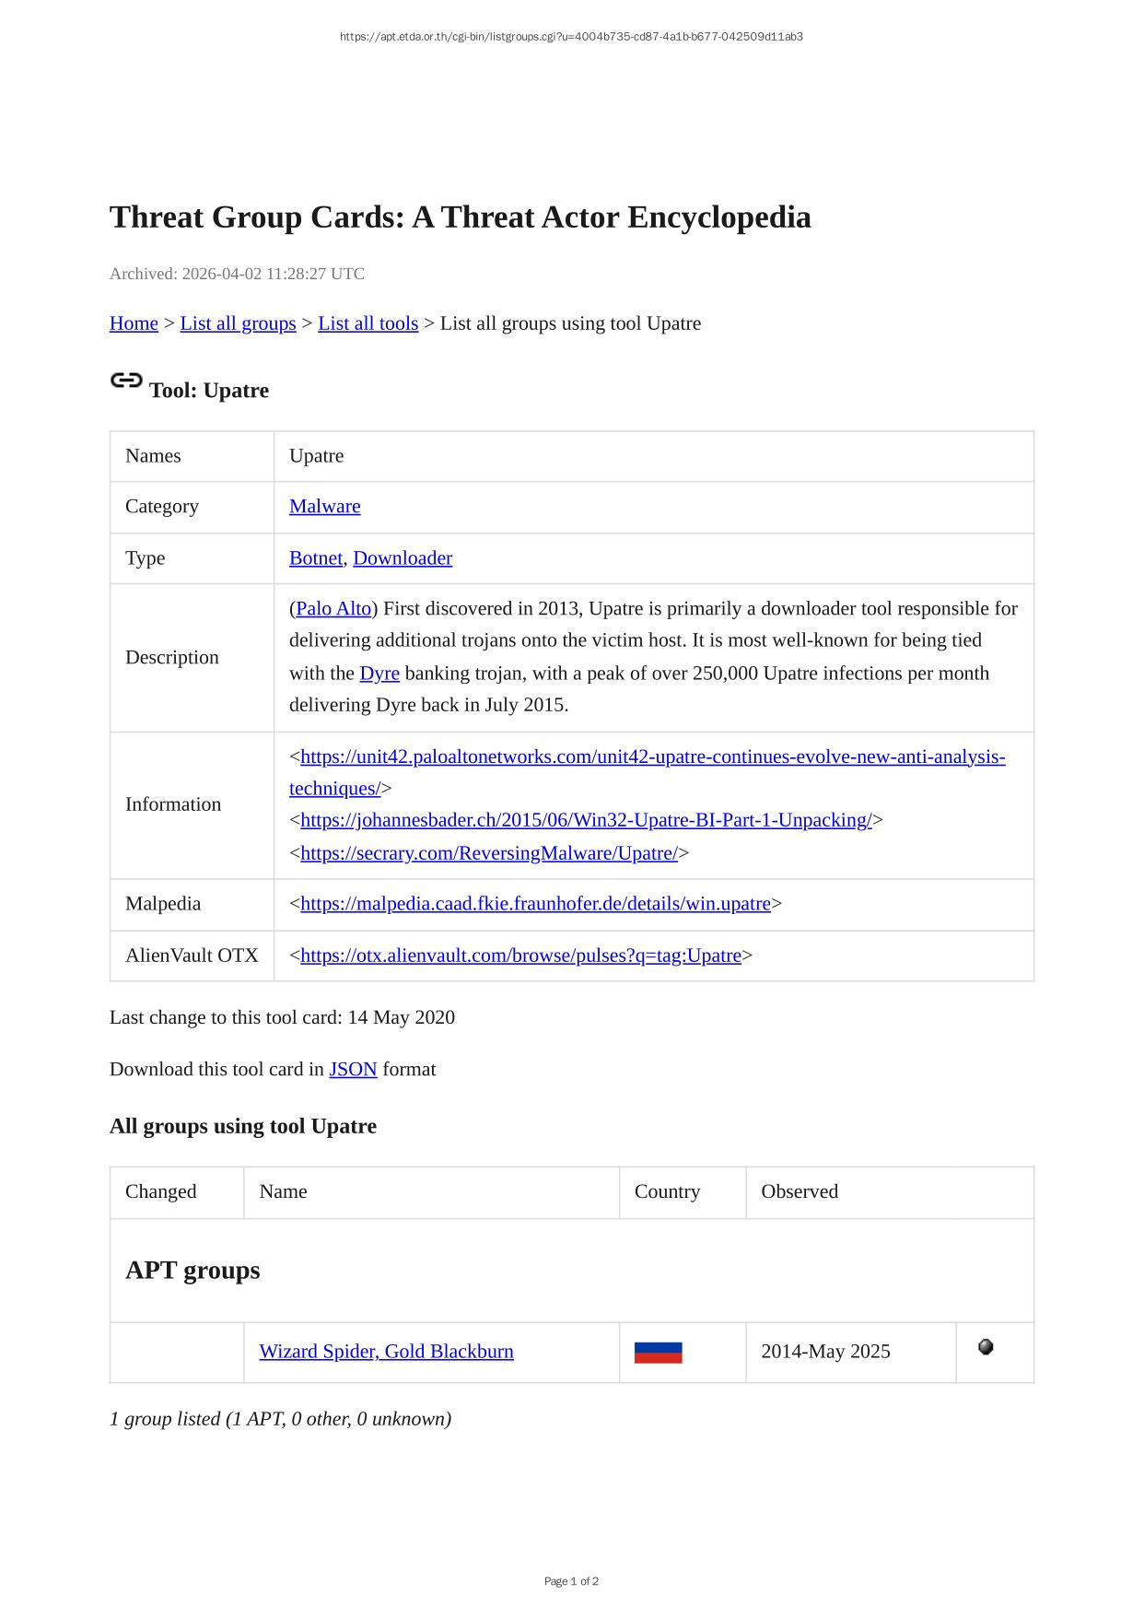Browse AlienVault OTX Upatre pulses link
This screenshot has width=1144, height=1618.
(520, 956)
